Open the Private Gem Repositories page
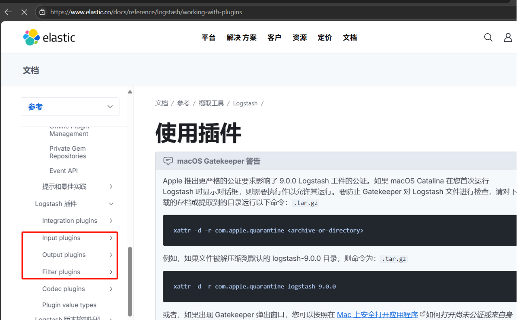517x320 pixels. pyautogui.click(x=67, y=152)
